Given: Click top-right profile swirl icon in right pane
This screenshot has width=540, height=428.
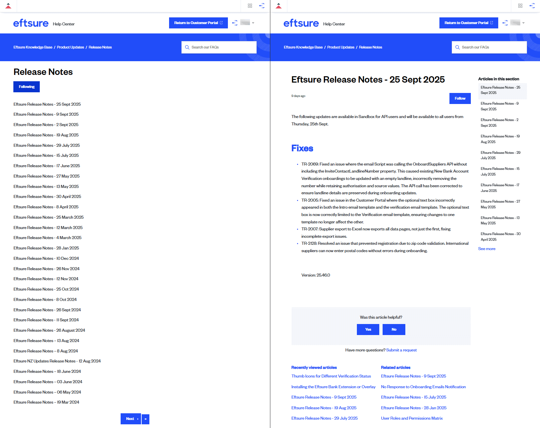Looking at the screenshot, I should tap(532, 6).
